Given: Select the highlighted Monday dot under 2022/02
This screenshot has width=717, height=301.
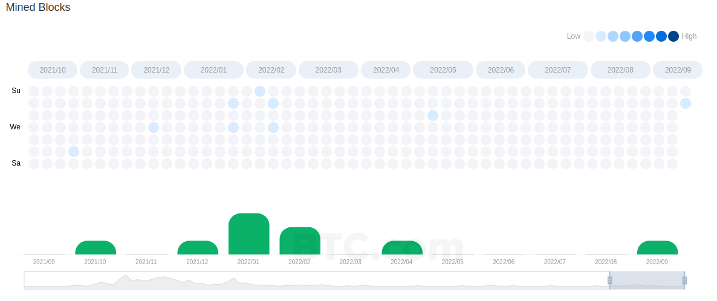Looking at the screenshot, I should [273, 103].
